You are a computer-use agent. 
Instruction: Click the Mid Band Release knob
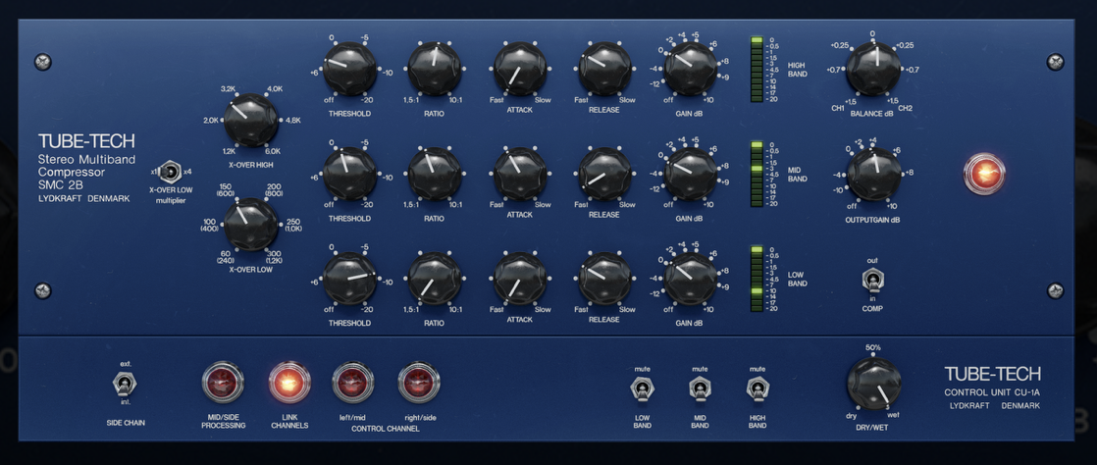click(605, 174)
